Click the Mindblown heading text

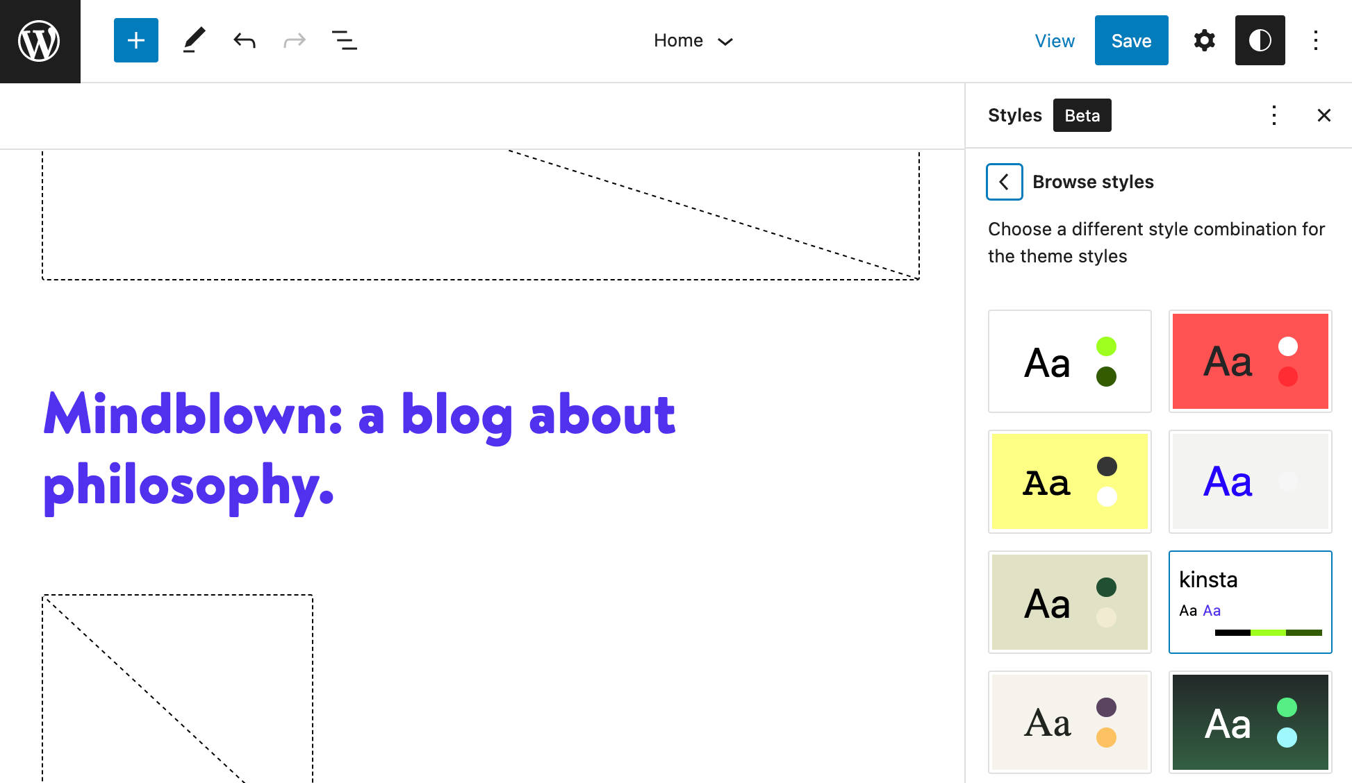[359, 449]
